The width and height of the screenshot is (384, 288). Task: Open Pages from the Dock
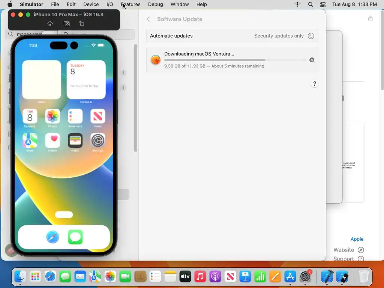pos(275,277)
